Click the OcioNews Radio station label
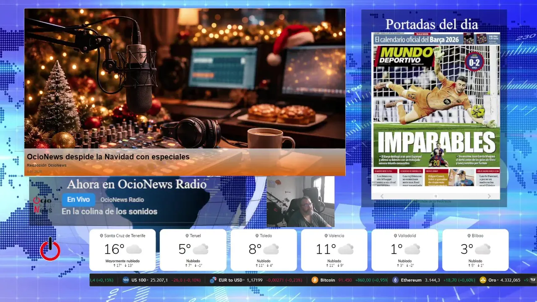The height and width of the screenshot is (302, 537). [x=122, y=200]
